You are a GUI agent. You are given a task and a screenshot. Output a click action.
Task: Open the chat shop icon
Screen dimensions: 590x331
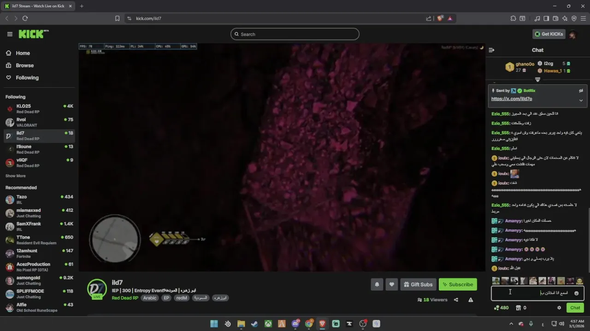(x=518, y=308)
